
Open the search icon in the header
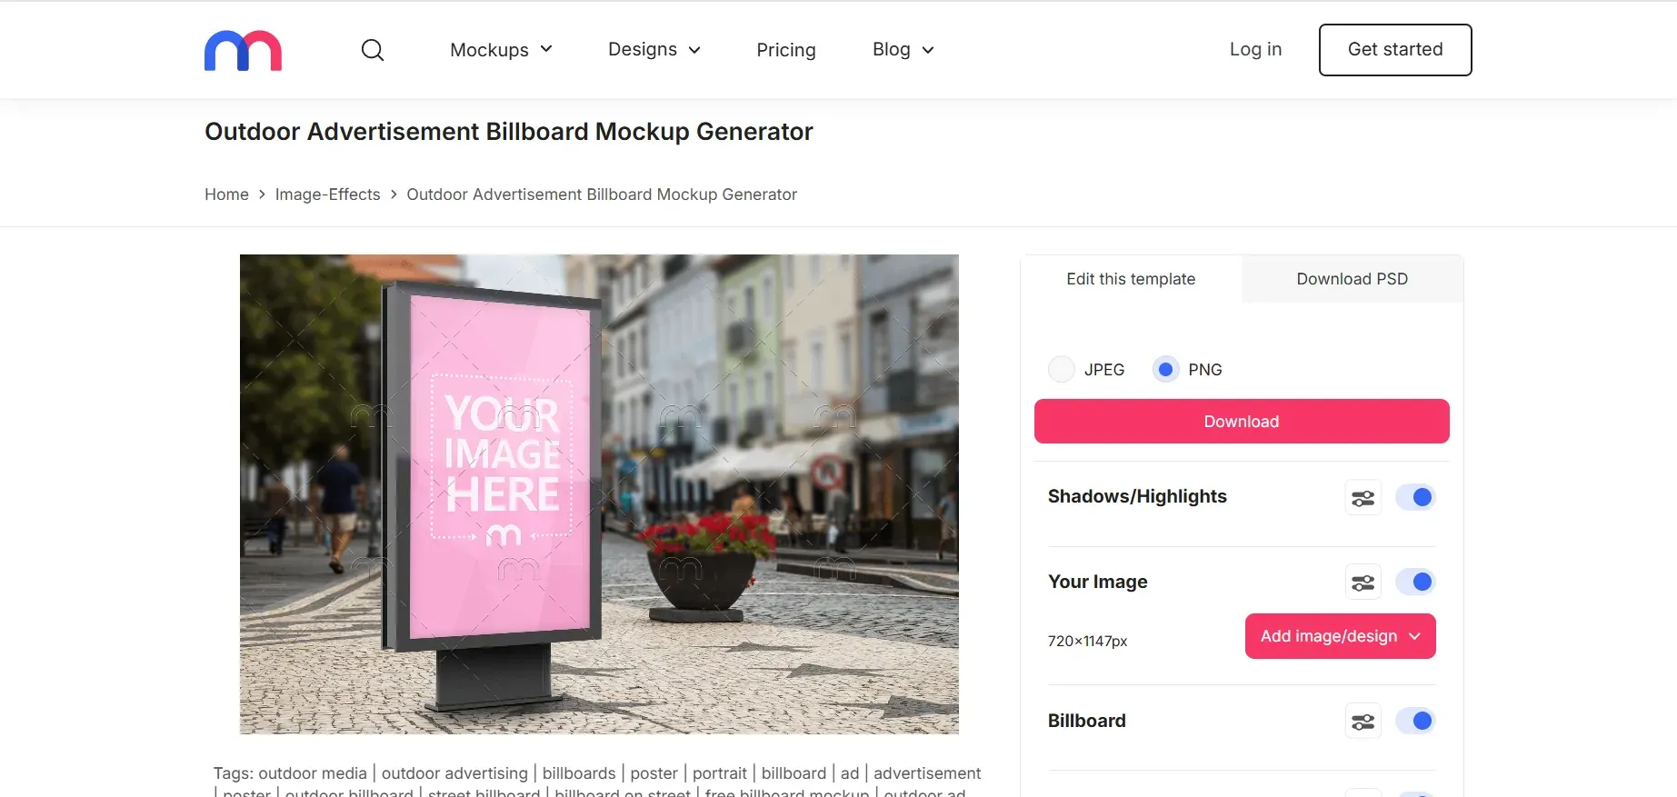(372, 50)
